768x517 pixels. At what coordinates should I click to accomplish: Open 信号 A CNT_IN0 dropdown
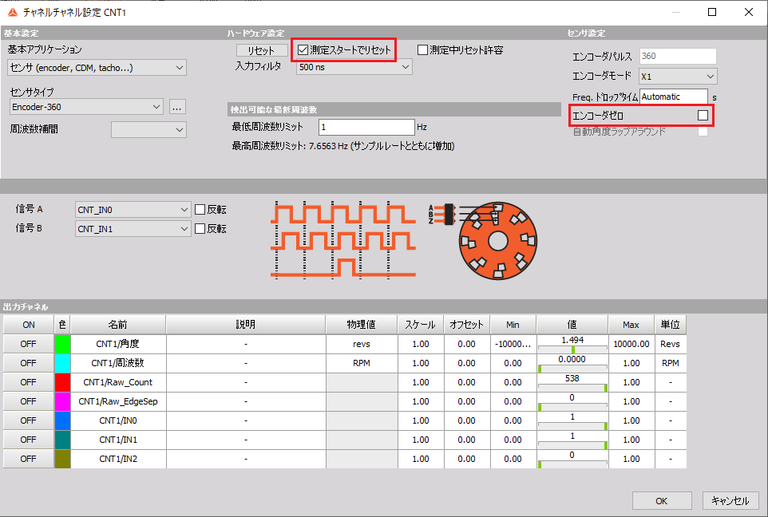pyautogui.click(x=133, y=210)
